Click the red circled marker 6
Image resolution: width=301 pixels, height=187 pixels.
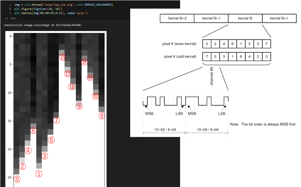pos(34,131)
